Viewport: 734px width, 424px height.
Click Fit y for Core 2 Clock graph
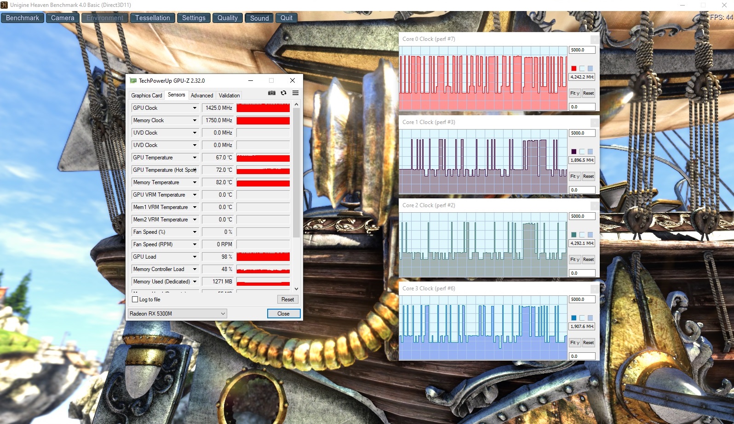click(x=575, y=260)
